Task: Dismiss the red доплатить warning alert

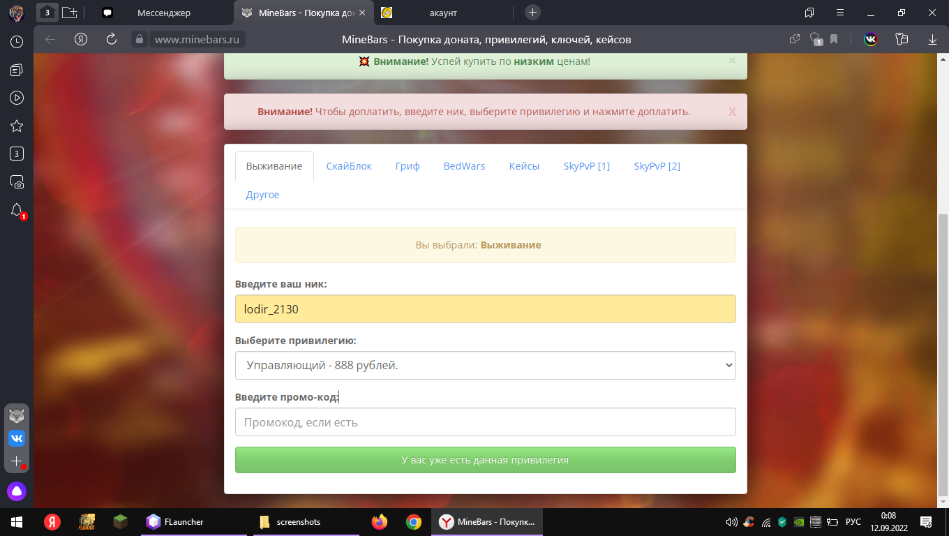Action: pos(732,112)
